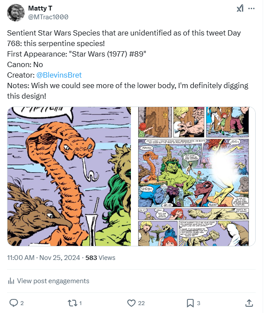Image resolution: width=264 pixels, height=313 pixels.
Task: Click the analytics bar chart icon
Action: tap(11, 281)
